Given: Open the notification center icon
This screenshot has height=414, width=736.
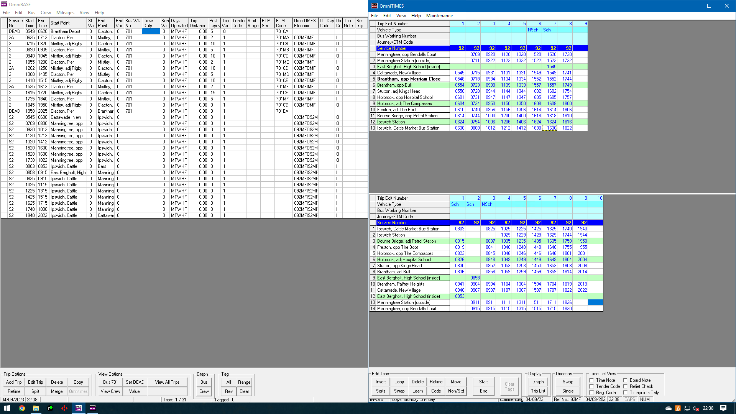Looking at the screenshot, I should pyautogui.click(x=723, y=408).
